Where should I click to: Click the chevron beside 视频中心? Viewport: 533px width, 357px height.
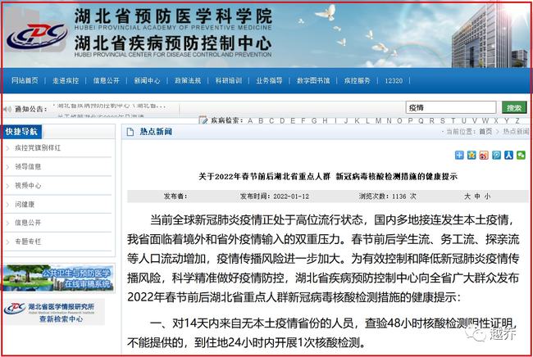coord(8,186)
